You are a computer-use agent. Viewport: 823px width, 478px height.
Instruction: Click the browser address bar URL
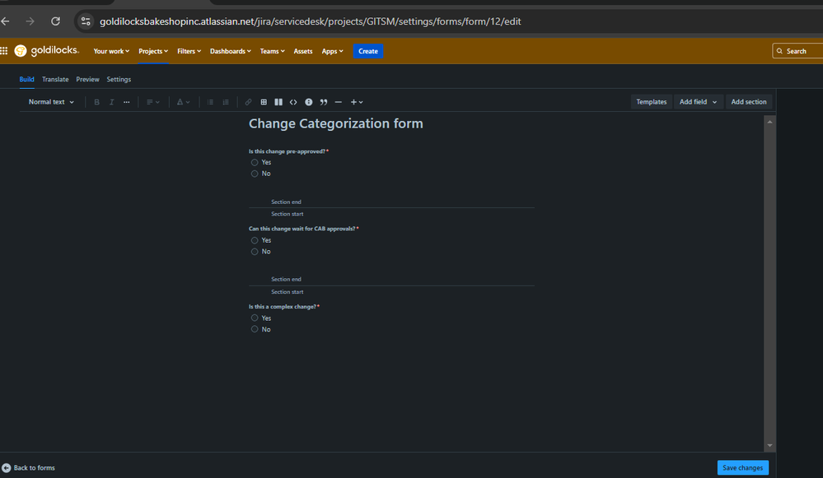(311, 21)
